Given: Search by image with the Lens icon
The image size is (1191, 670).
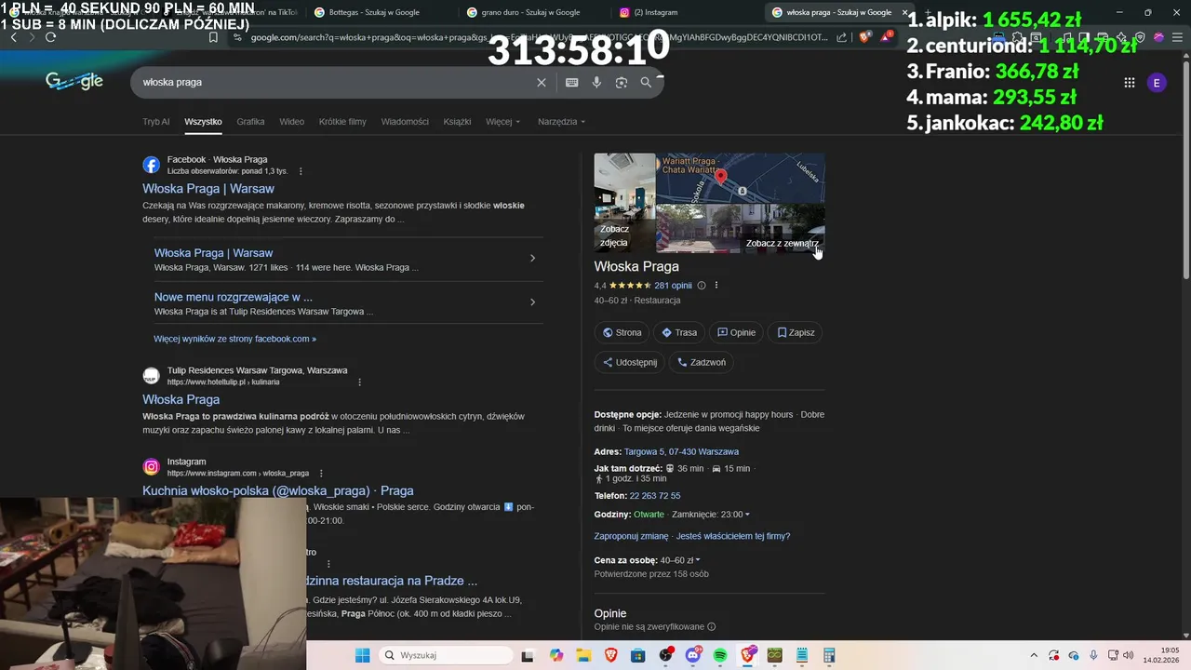Looking at the screenshot, I should [622, 83].
